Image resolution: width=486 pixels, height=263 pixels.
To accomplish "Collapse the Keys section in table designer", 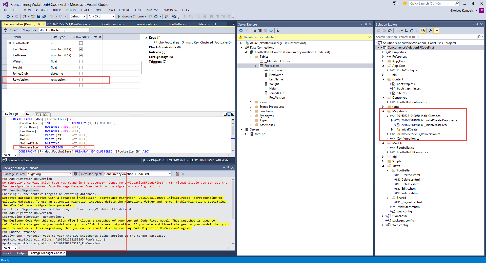I will pyautogui.click(x=146, y=38).
